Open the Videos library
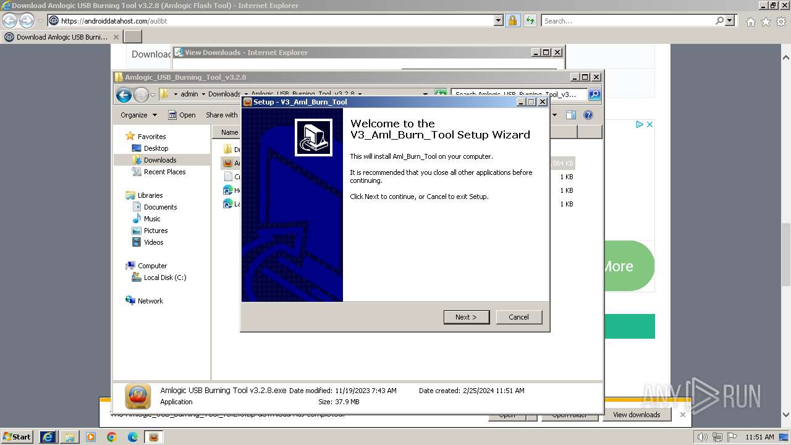Viewport: 791px width, 445px height. tap(153, 242)
